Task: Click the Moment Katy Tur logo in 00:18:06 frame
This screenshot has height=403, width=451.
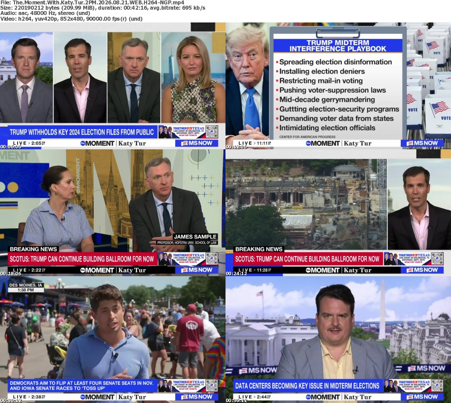Action: click(x=113, y=270)
